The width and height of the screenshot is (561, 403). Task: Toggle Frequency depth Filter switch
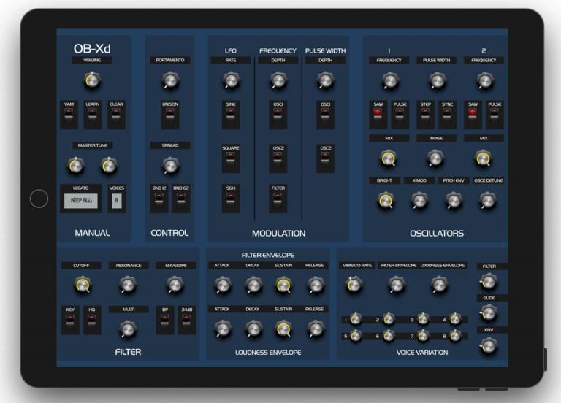click(x=278, y=199)
